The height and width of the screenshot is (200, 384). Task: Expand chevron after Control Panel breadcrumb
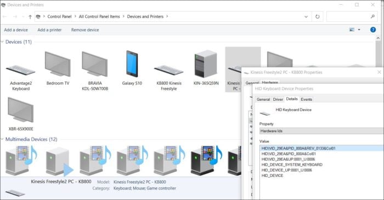point(75,16)
